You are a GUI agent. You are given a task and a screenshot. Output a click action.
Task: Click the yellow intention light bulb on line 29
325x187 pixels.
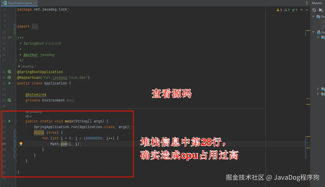(x=21, y=144)
